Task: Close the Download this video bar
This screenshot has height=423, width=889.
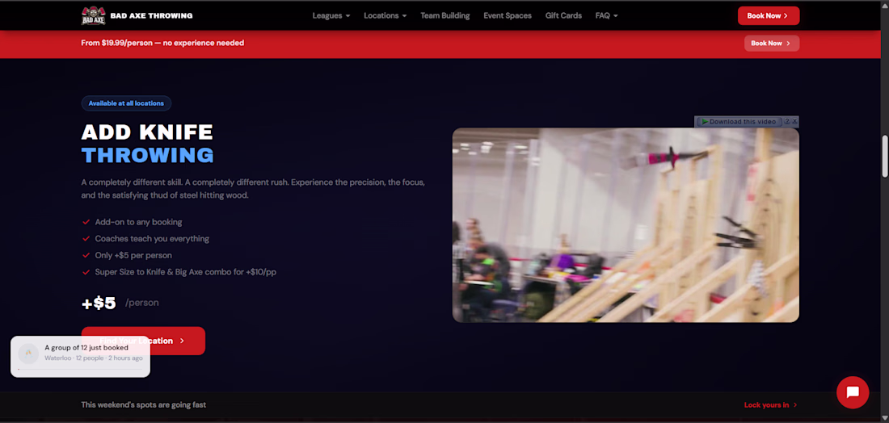Action: 794,122
